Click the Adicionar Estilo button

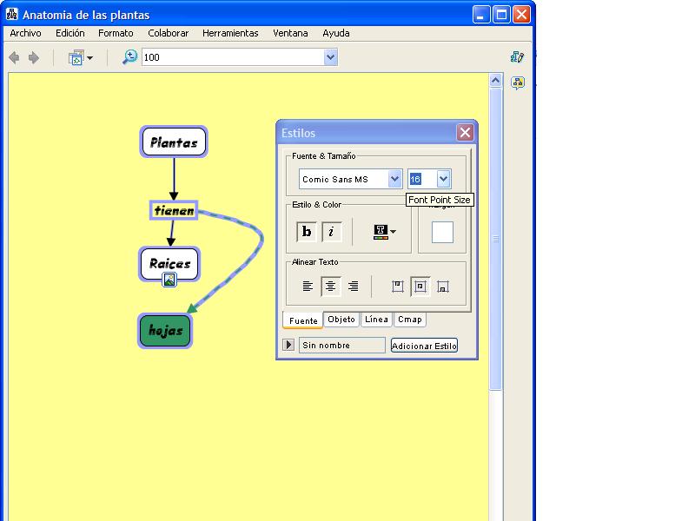coord(424,346)
